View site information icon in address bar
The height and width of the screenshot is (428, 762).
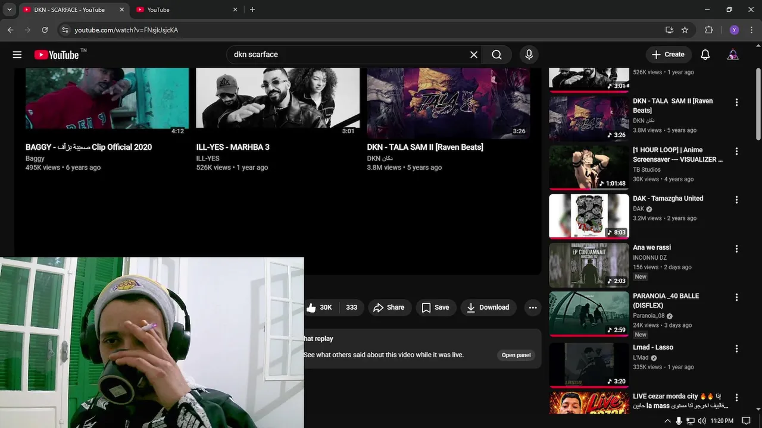[x=65, y=30]
